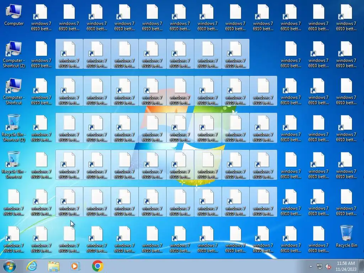
Task: Select the Recycle Bin icon
Action: [x=346, y=236]
